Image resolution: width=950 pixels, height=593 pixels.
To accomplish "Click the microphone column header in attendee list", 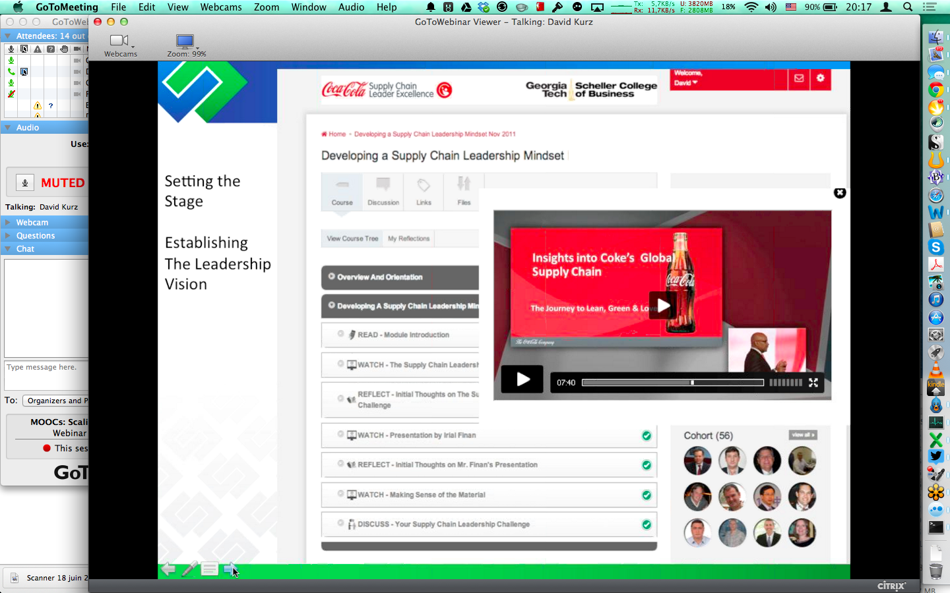I will click(x=11, y=49).
